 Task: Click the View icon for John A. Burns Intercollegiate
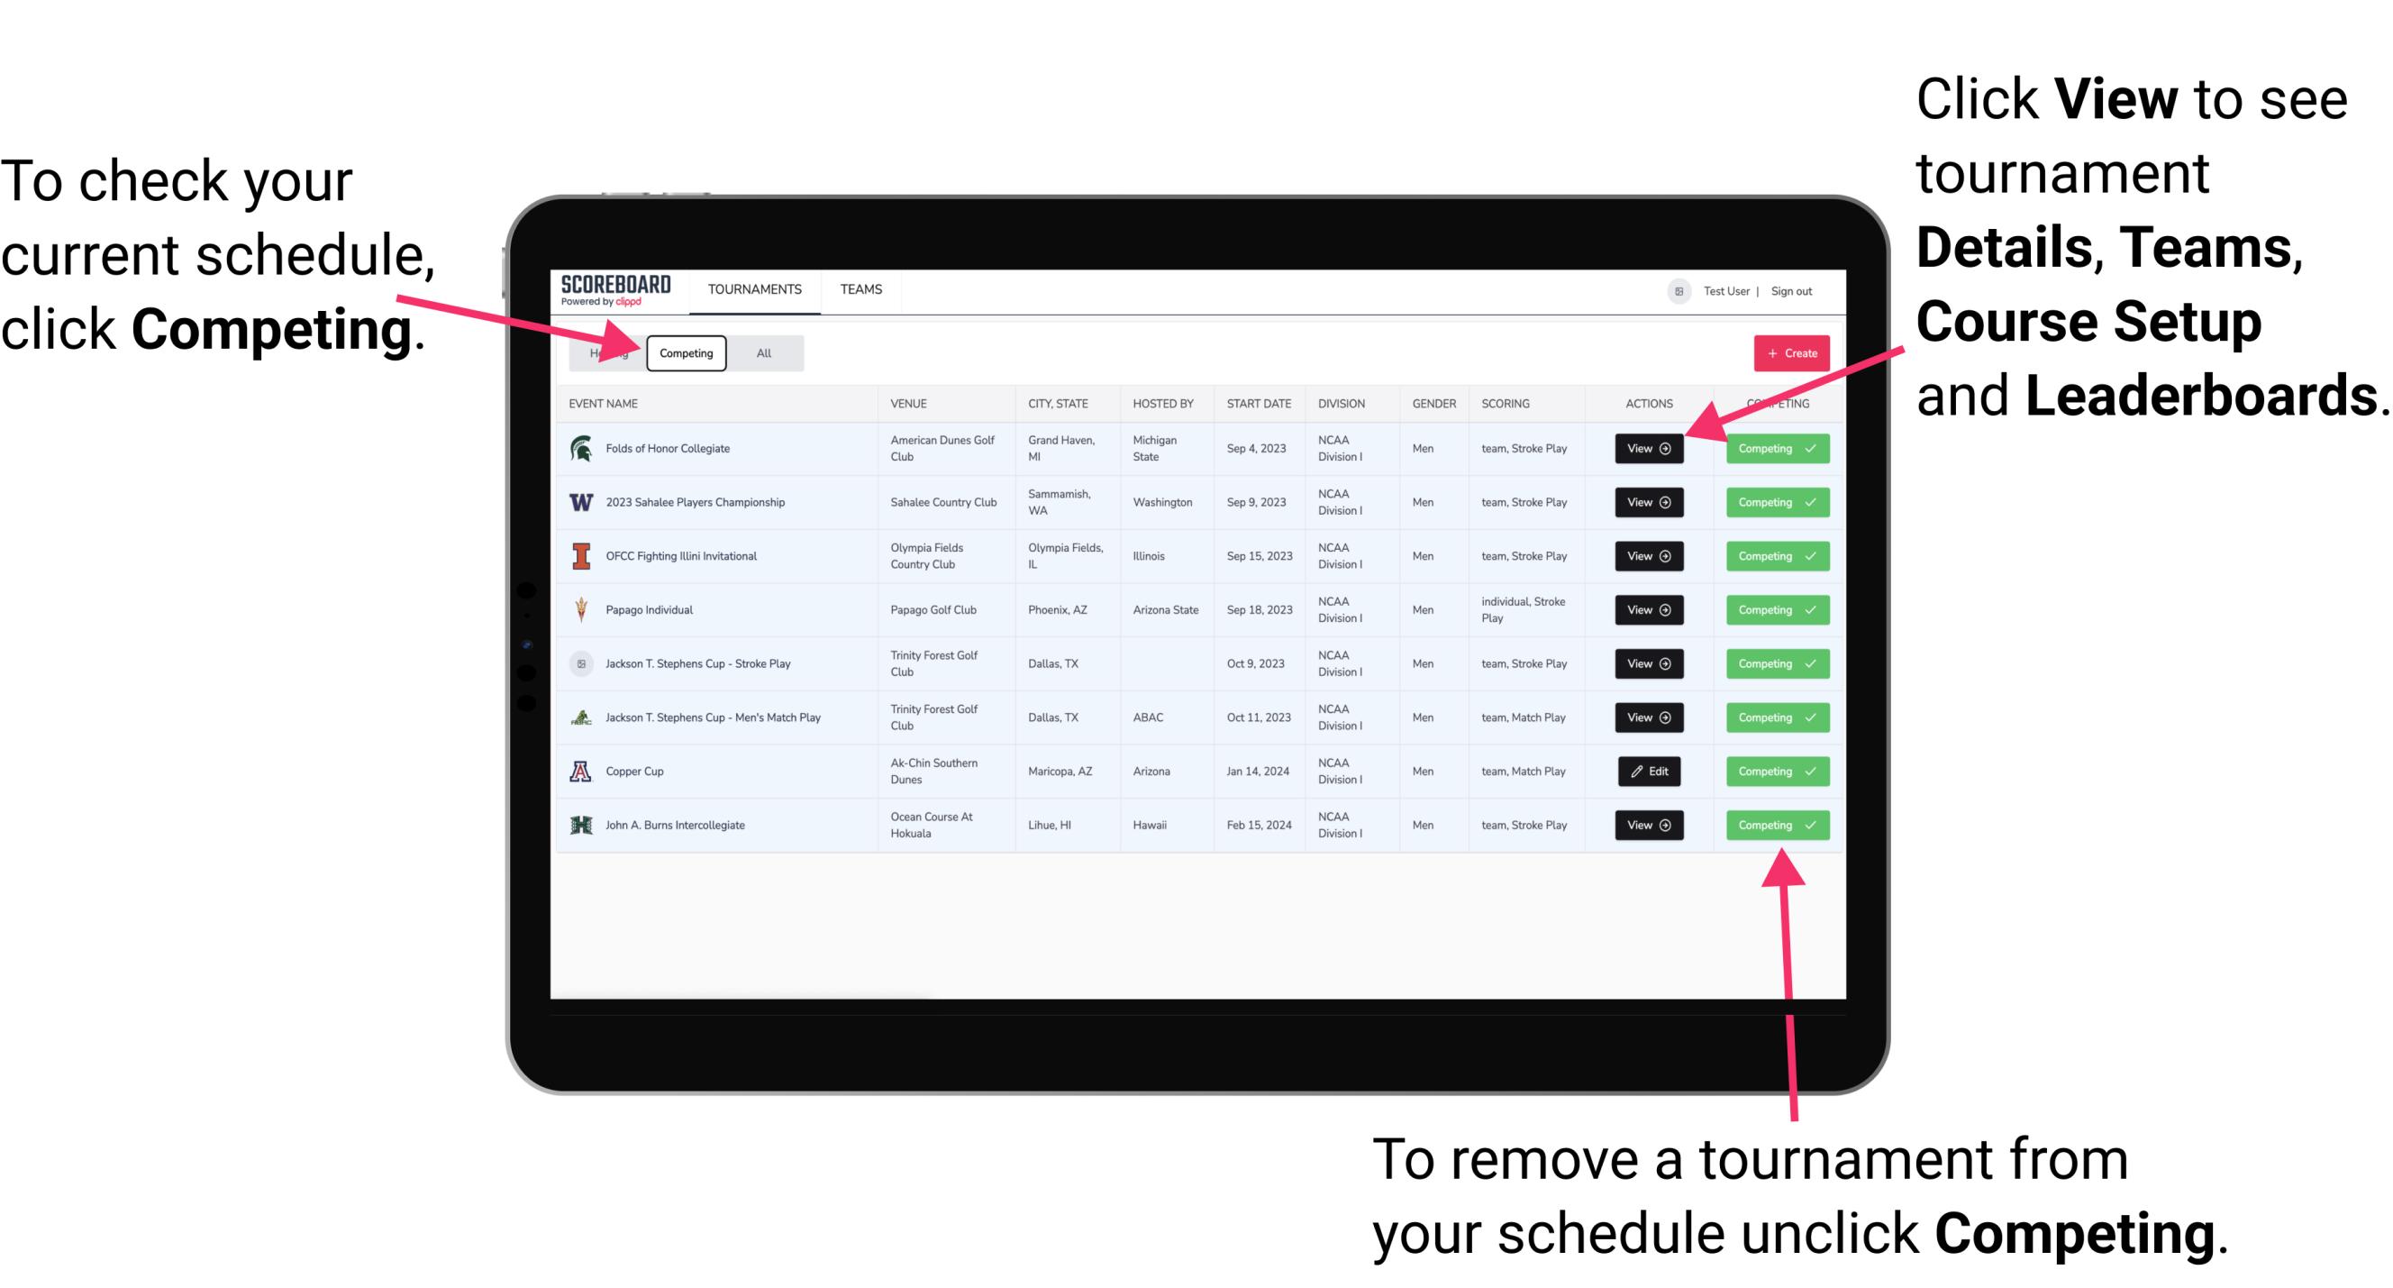pos(1647,825)
